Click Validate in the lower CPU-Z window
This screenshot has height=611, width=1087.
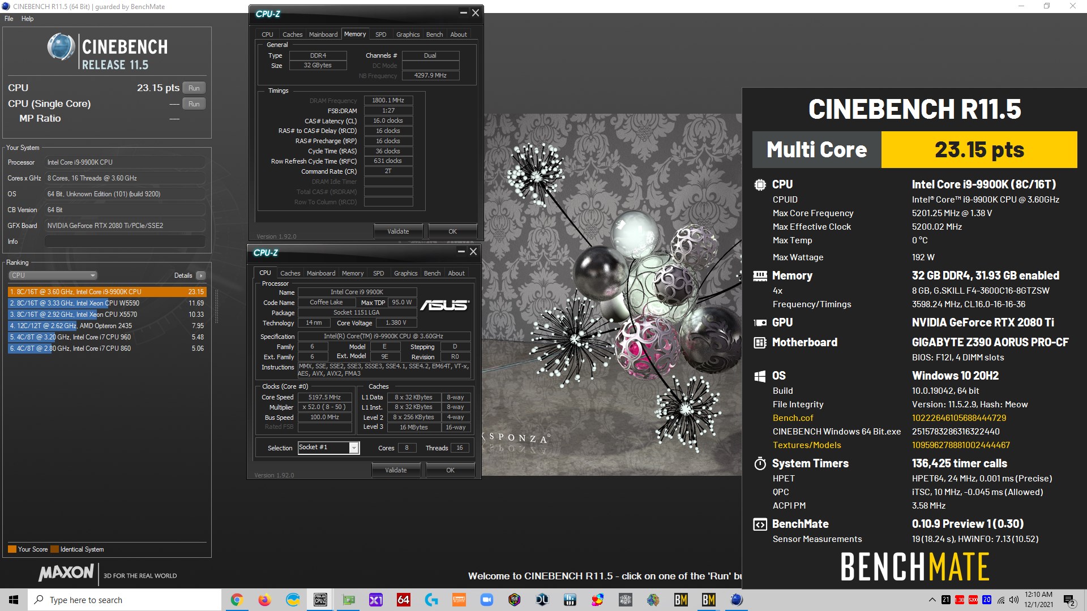point(396,470)
